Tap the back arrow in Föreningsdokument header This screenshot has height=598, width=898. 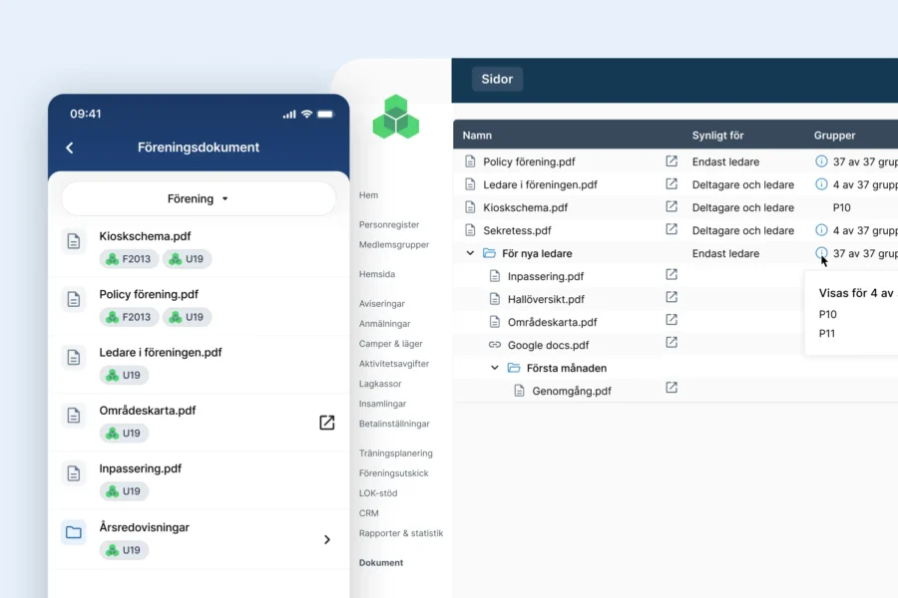click(70, 148)
